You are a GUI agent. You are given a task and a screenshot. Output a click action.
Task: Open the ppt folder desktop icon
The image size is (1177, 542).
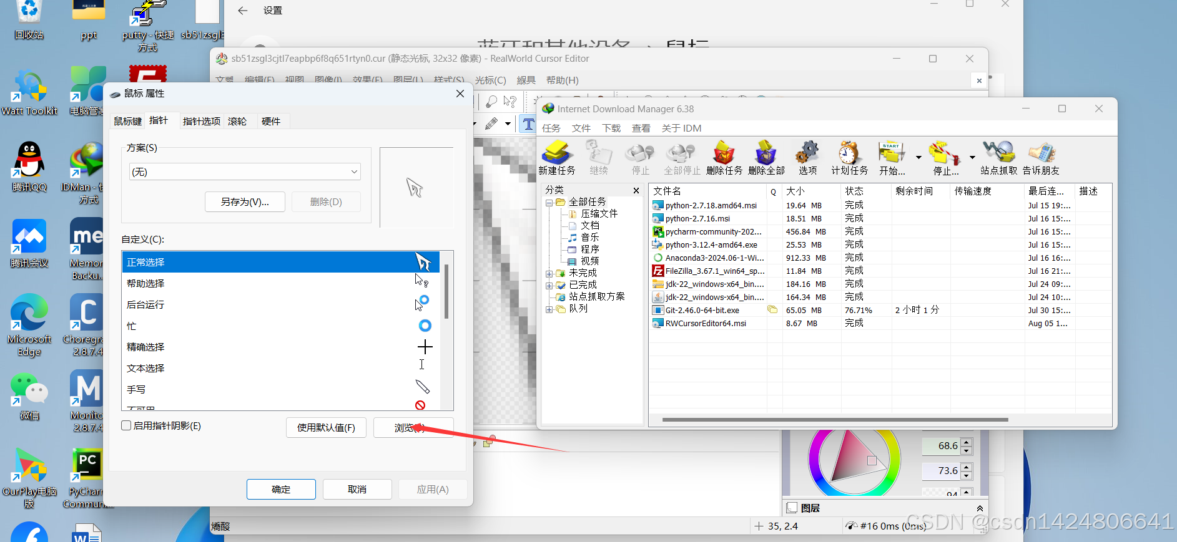tap(89, 20)
